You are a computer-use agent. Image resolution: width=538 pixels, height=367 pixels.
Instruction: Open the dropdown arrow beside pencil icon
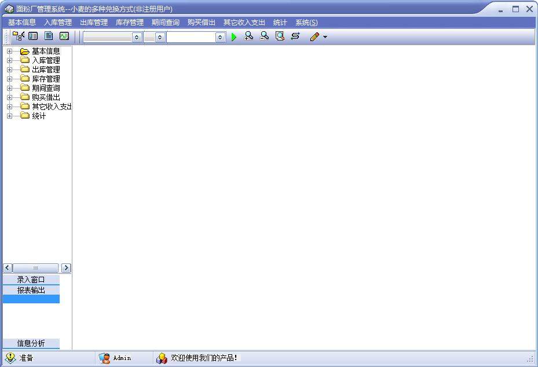pos(325,37)
